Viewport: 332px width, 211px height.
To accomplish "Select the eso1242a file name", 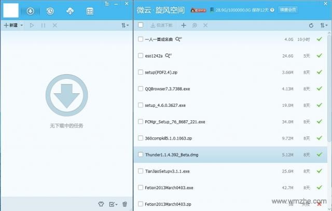I will tap(154, 56).
